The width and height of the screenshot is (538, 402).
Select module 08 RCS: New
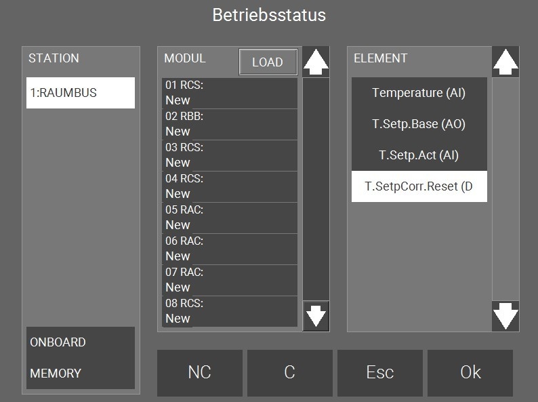(x=230, y=311)
